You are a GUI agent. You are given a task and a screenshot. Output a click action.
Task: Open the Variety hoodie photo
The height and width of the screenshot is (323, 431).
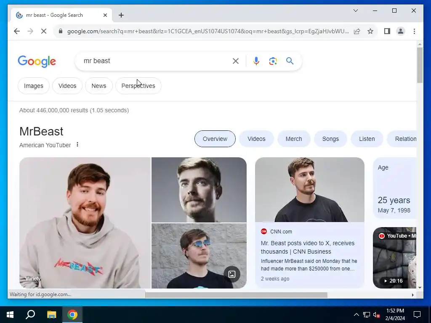85,223
